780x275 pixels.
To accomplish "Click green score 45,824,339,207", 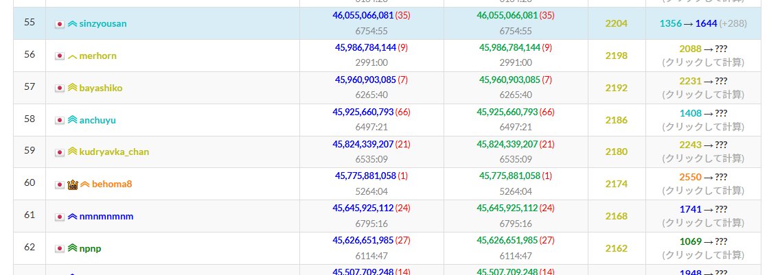I will pyautogui.click(x=507, y=144).
